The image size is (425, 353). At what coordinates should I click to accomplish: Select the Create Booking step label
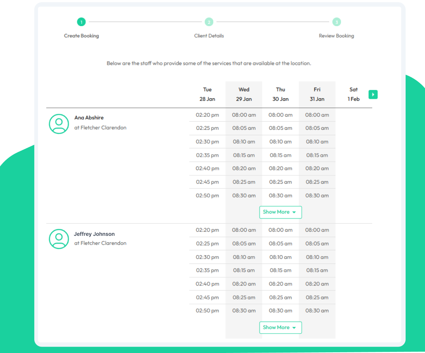point(81,36)
